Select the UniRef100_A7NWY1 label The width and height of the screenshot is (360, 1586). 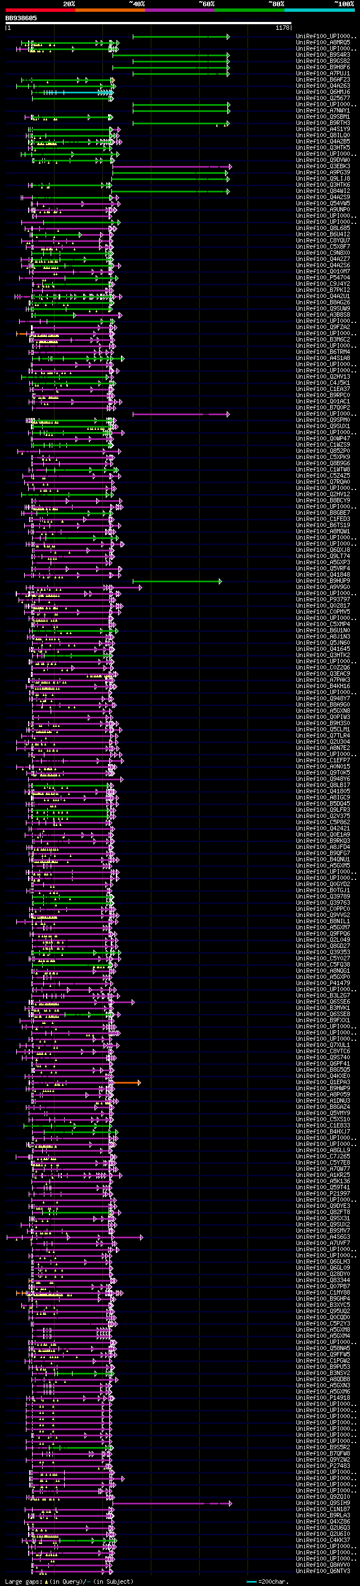click(x=323, y=111)
